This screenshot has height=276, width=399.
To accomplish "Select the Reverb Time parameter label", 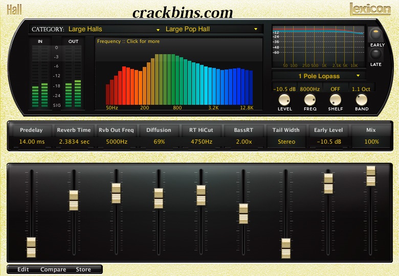I will click(74, 130).
